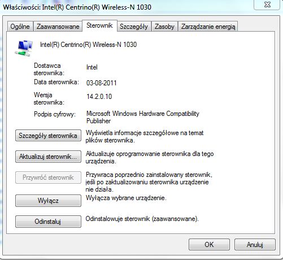Image resolution: width=283 pixels, height=260 pixels.
Task: Disable device with Wyłącz button
Action: [48, 201]
